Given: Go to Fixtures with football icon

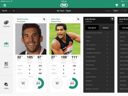Looking at the screenshot, I should click(x=6, y=24).
